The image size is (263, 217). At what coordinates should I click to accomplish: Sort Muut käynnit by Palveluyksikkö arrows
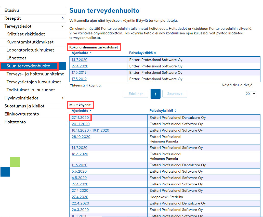pos(175,111)
